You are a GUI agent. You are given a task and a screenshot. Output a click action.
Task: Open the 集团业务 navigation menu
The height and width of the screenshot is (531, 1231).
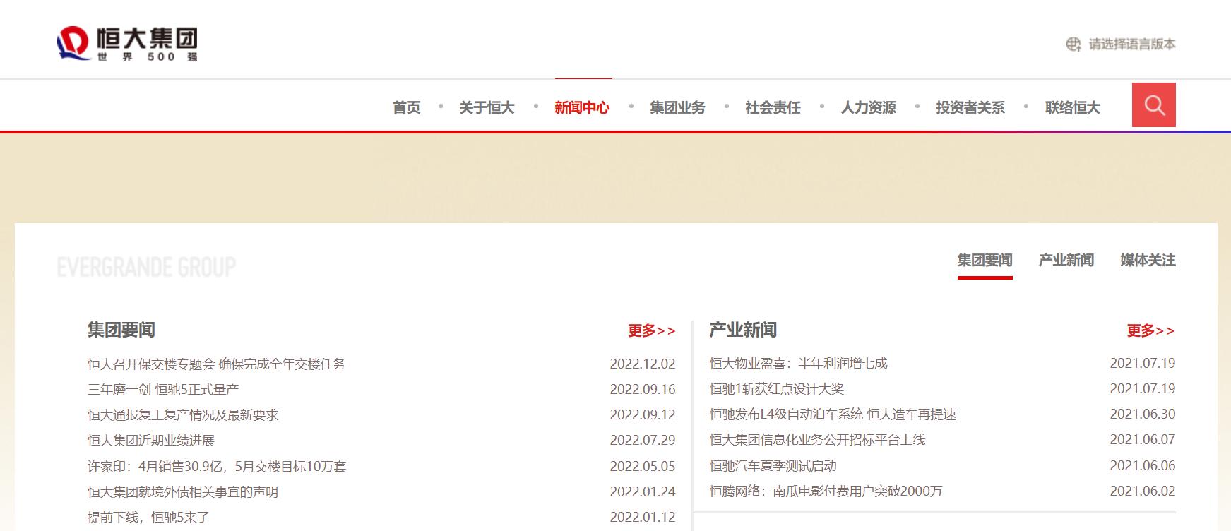pos(677,108)
